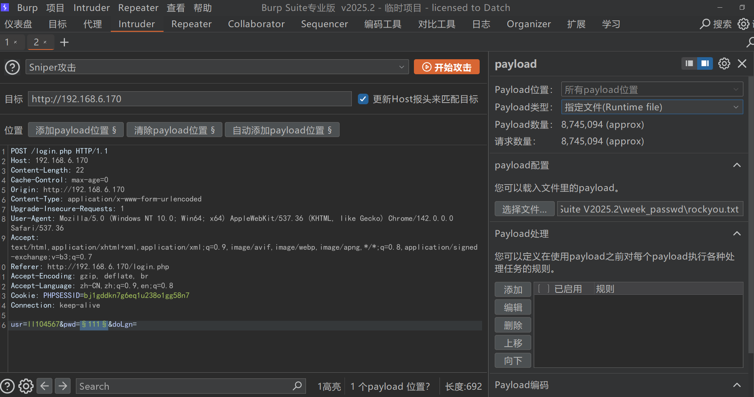
Task: Open the Payload type Runtime file dropdown
Action: click(x=652, y=107)
